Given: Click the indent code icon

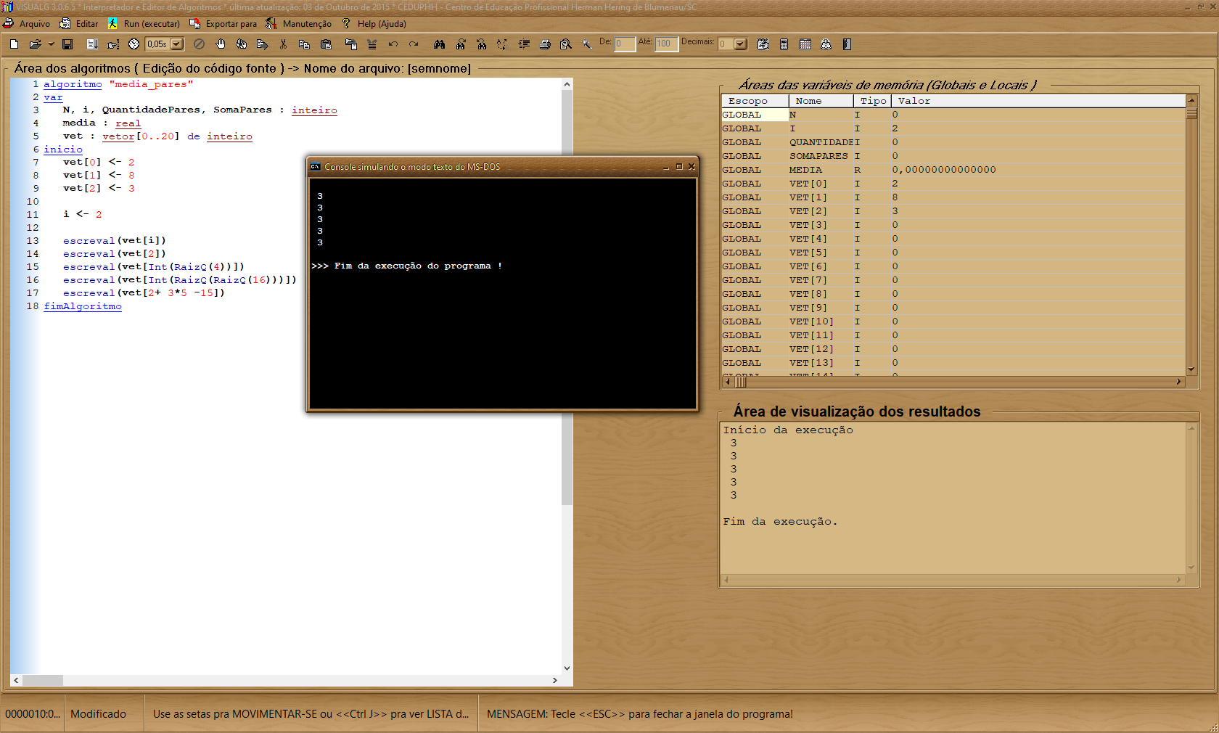Looking at the screenshot, I should click(x=524, y=44).
